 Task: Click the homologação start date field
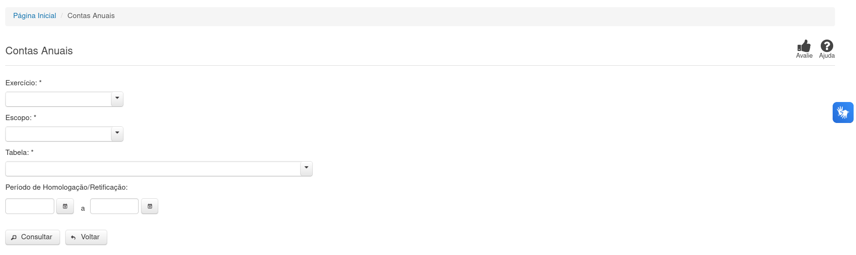[x=30, y=206]
